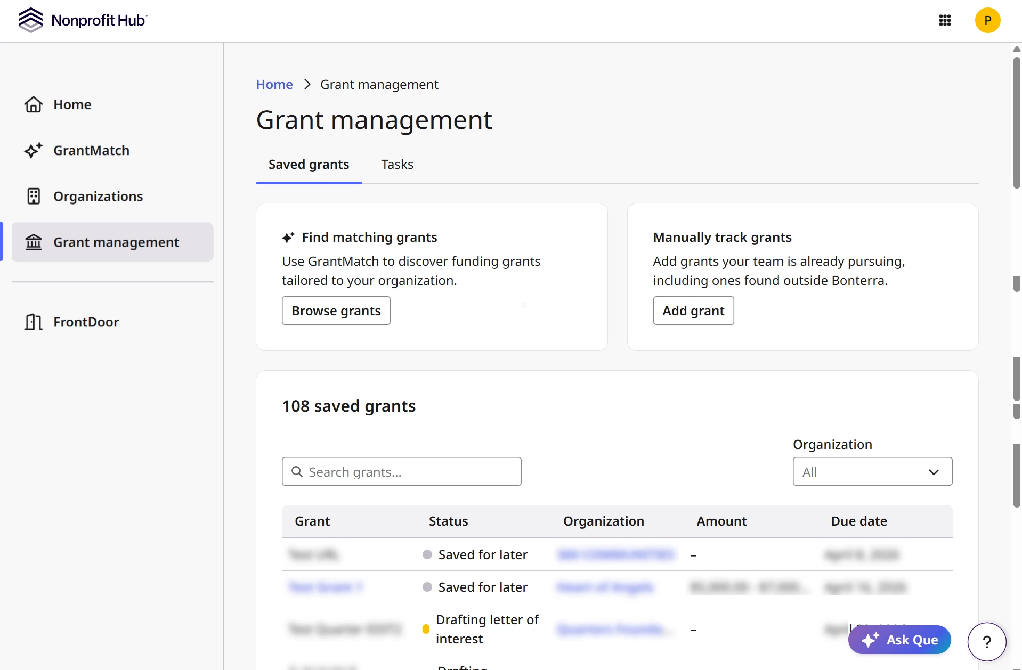Click the '108 saved grants' heading
Viewport: 1022px width, 670px height.
pos(348,406)
